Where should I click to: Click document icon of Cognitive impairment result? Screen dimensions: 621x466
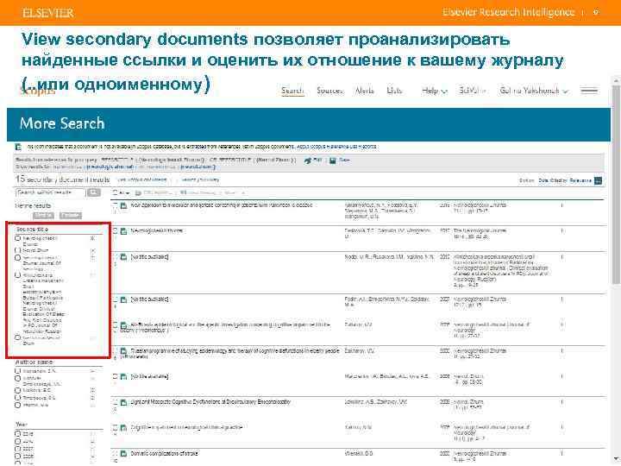click(123, 428)
